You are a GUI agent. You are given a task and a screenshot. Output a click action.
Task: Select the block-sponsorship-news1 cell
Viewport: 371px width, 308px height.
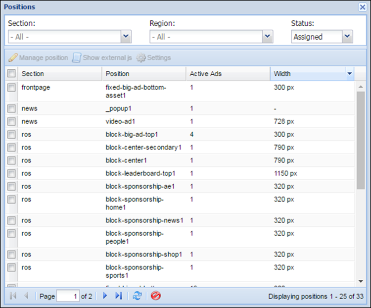click(x=144, y=220)
